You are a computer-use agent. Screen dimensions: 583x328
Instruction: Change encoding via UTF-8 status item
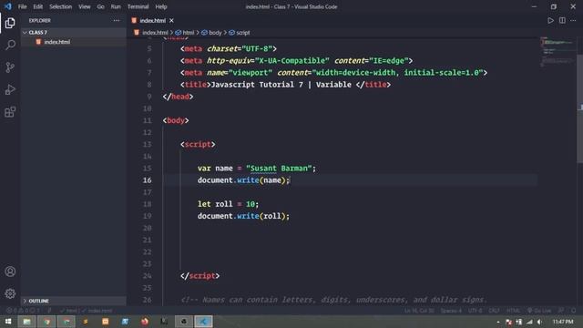pyautogui.click(x=476, y=311)
